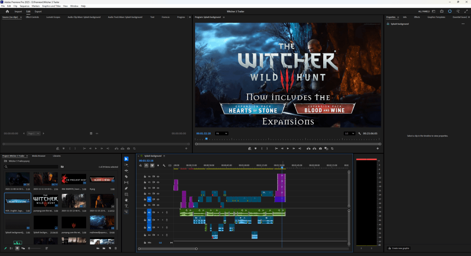Click the Export Frame camera icon
The height and width of the screenshot is (256, 471).
tap(320, 148)
